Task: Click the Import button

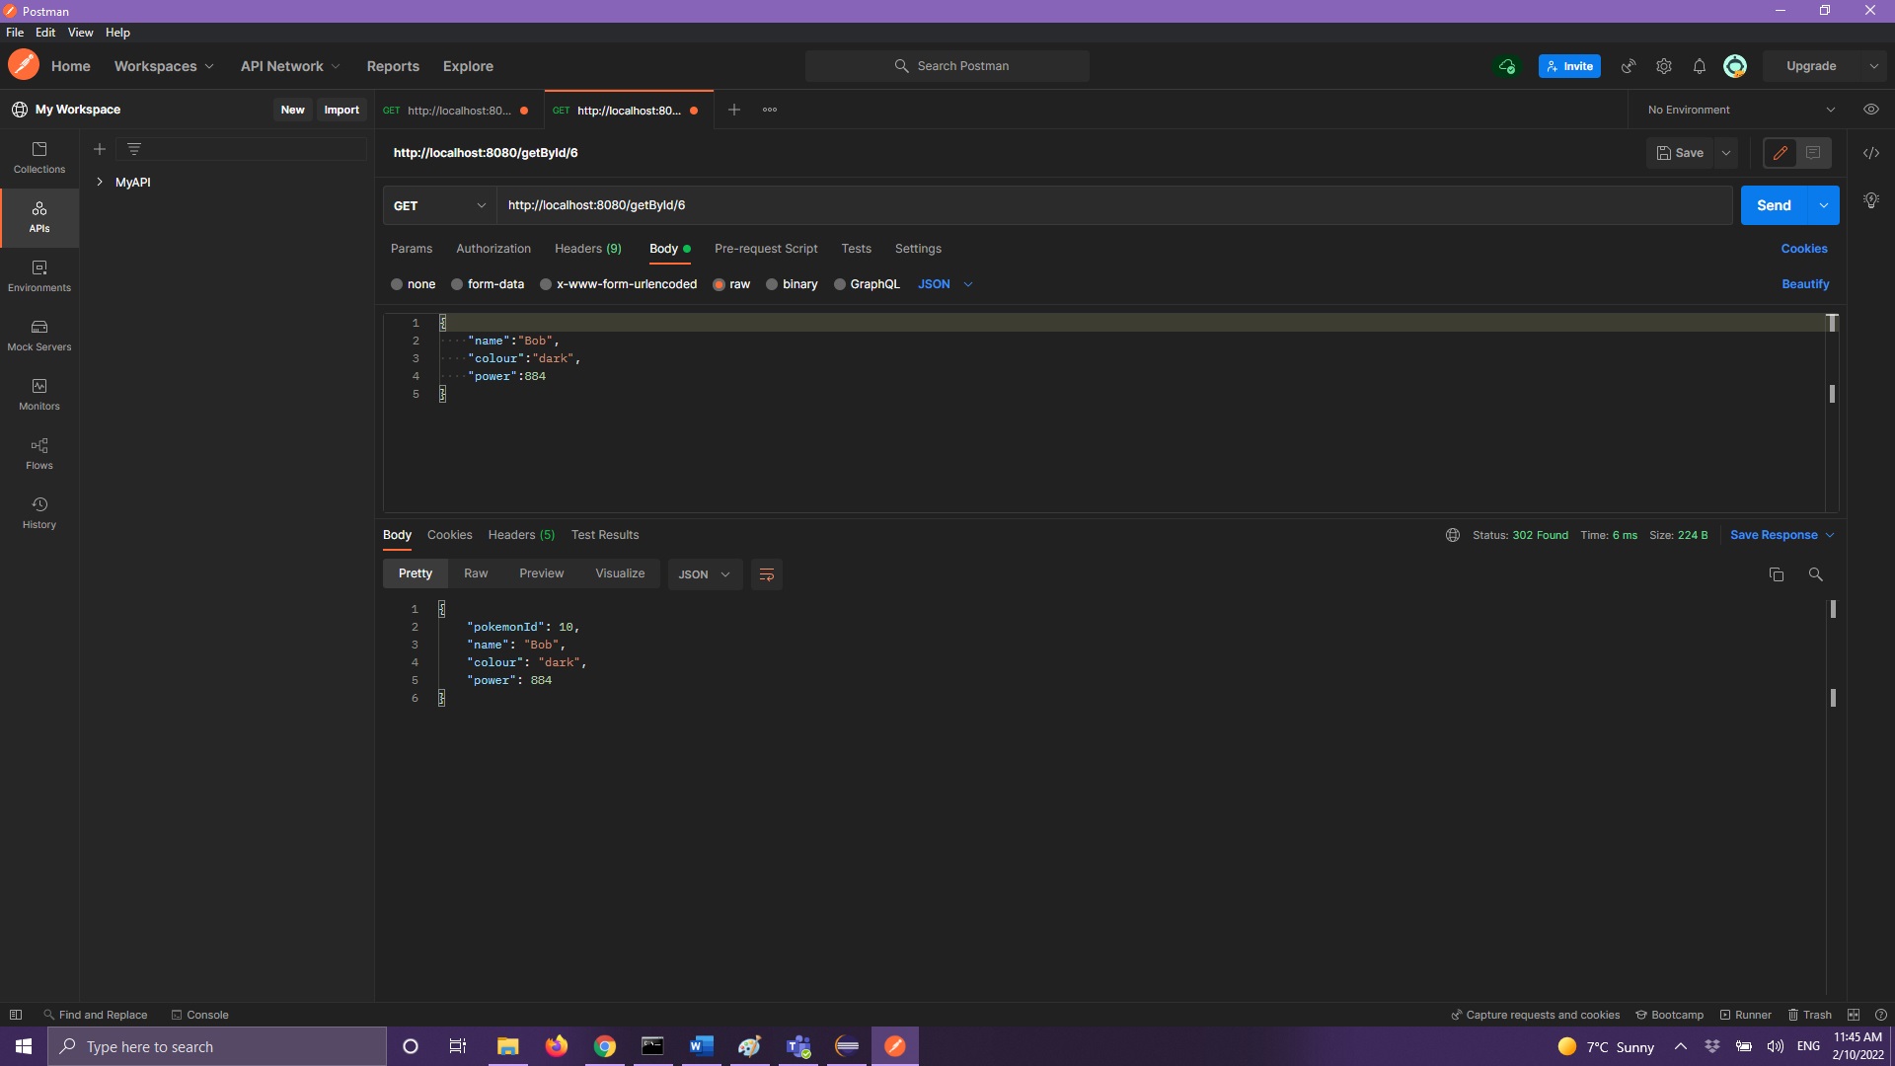Action: [341, 110]
